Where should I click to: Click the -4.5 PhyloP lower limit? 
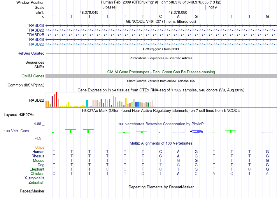38,138
